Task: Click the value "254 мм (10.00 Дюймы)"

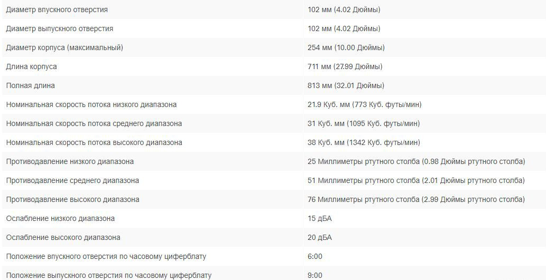Action: pyautogui.click(x=346, y=47)
